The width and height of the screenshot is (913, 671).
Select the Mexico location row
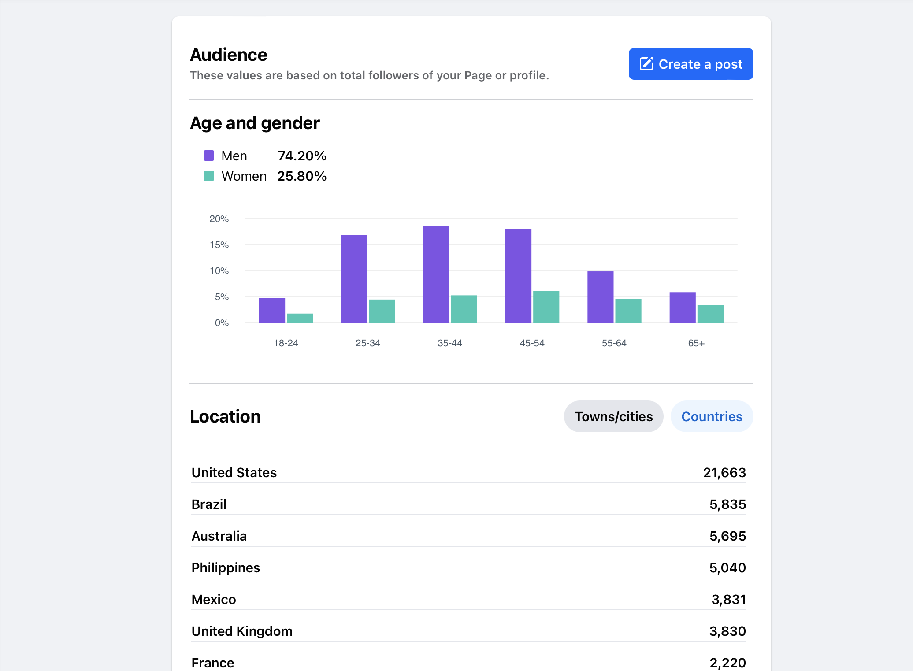(468, 599)
